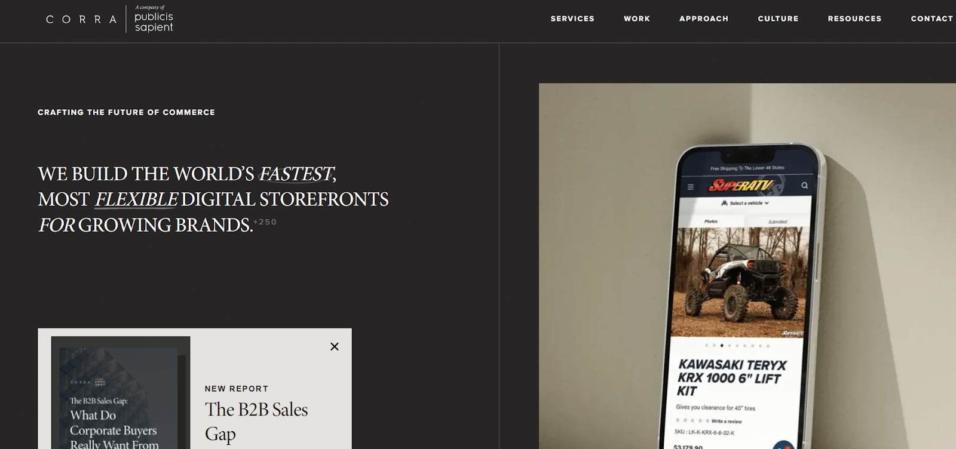Select the Photos tab on phone screen

click(x=711, y=222)
